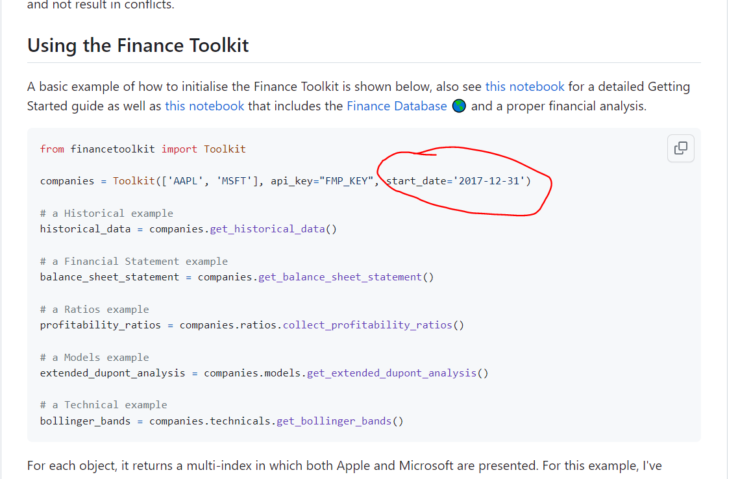751x479 pixels.
Task: Click the '# a Models example' comment
Action: point(94,357)
